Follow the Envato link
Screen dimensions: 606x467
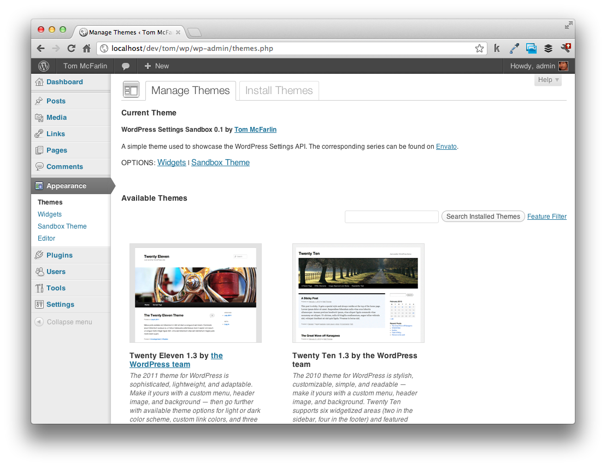[446, 147]
